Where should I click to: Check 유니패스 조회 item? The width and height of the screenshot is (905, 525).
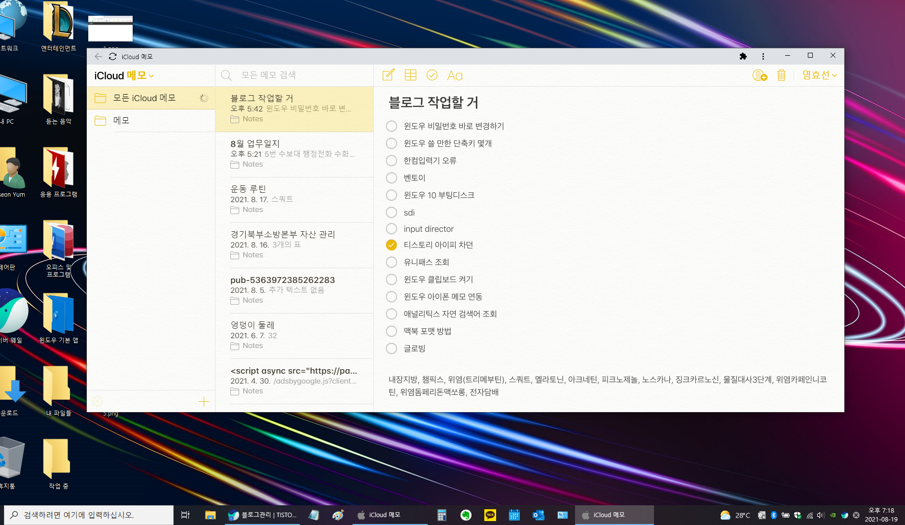pos(391,262)
